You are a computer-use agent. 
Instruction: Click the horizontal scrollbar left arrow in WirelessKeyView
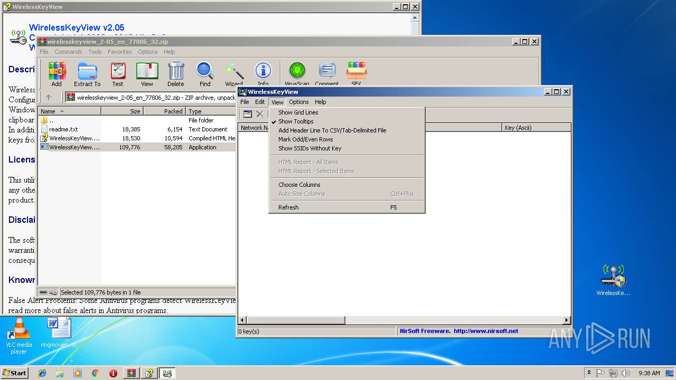pos(242,320)
